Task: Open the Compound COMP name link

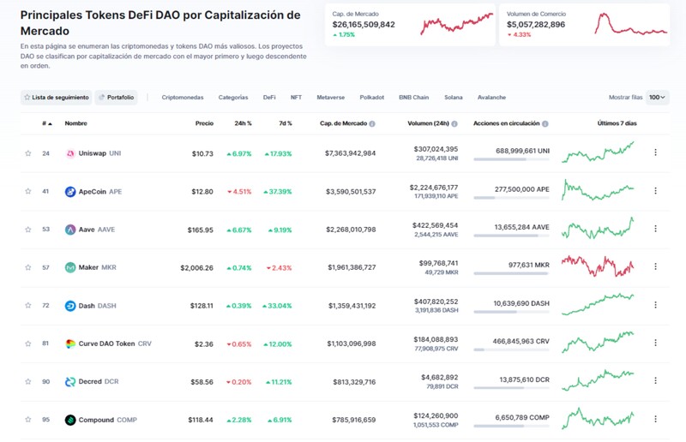Action: 108,420
